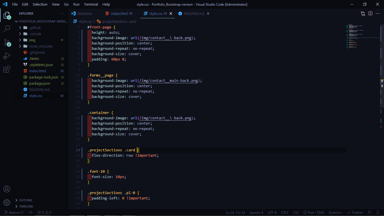
Task: Click the VS Code logo in title bar
Action: pyautogui.click(x=5, y=4)
